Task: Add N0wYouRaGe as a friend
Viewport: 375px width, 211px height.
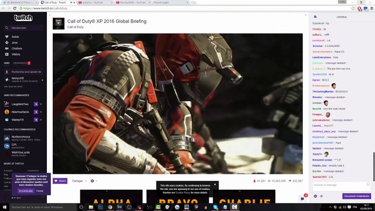Action: click(36, 112)
